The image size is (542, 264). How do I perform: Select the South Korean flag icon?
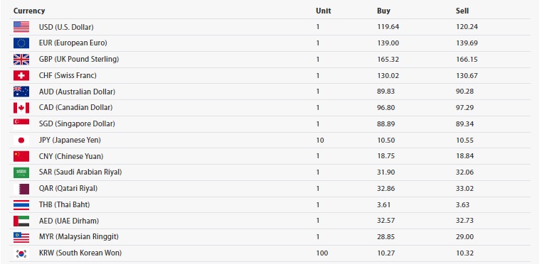(x=21, y=253)
